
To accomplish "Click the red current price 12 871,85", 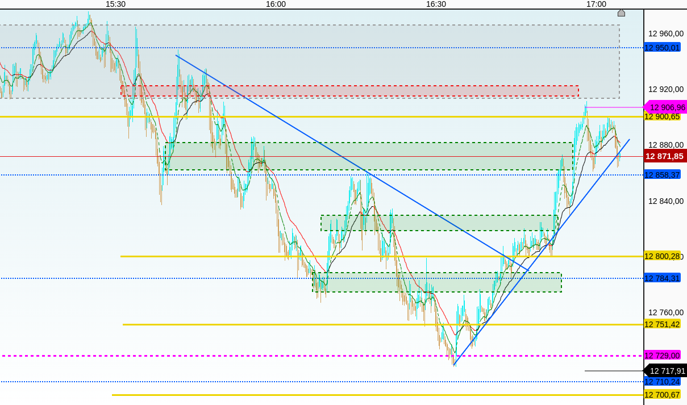I will 665,156.
